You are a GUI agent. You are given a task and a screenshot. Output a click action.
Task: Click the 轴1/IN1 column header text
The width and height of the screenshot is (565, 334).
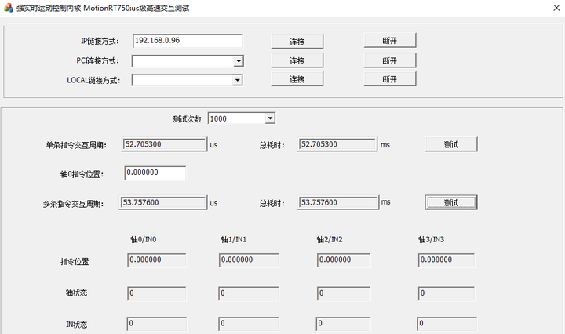[234, 239]
